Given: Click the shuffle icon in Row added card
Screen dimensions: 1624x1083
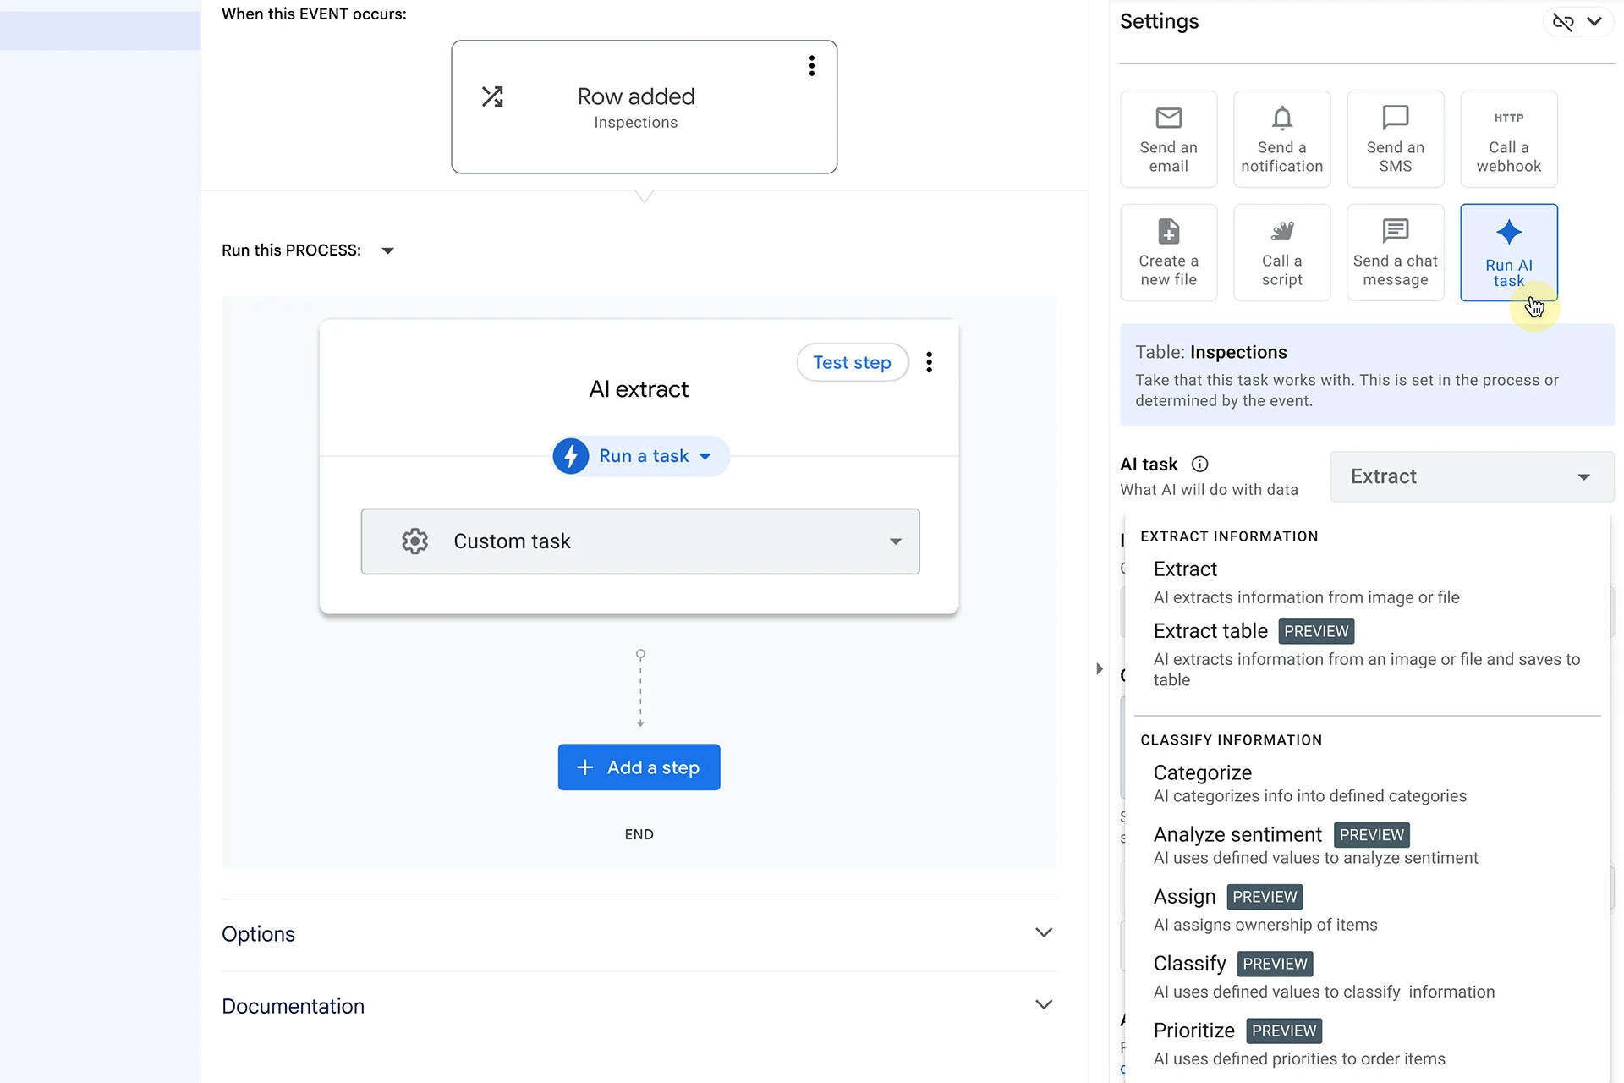Looking at the screenshot, I should [492, 96].
